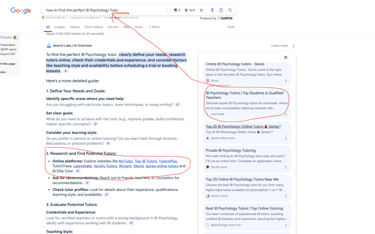The image size is (375, 234).
Task: Follow the 'spires online tutors' text link
Action: pyautogui.click(x=162, y=166)
